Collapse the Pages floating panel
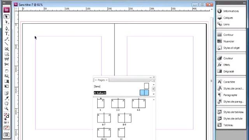Viewport: 249px width, 140px height. click(151, 77)
